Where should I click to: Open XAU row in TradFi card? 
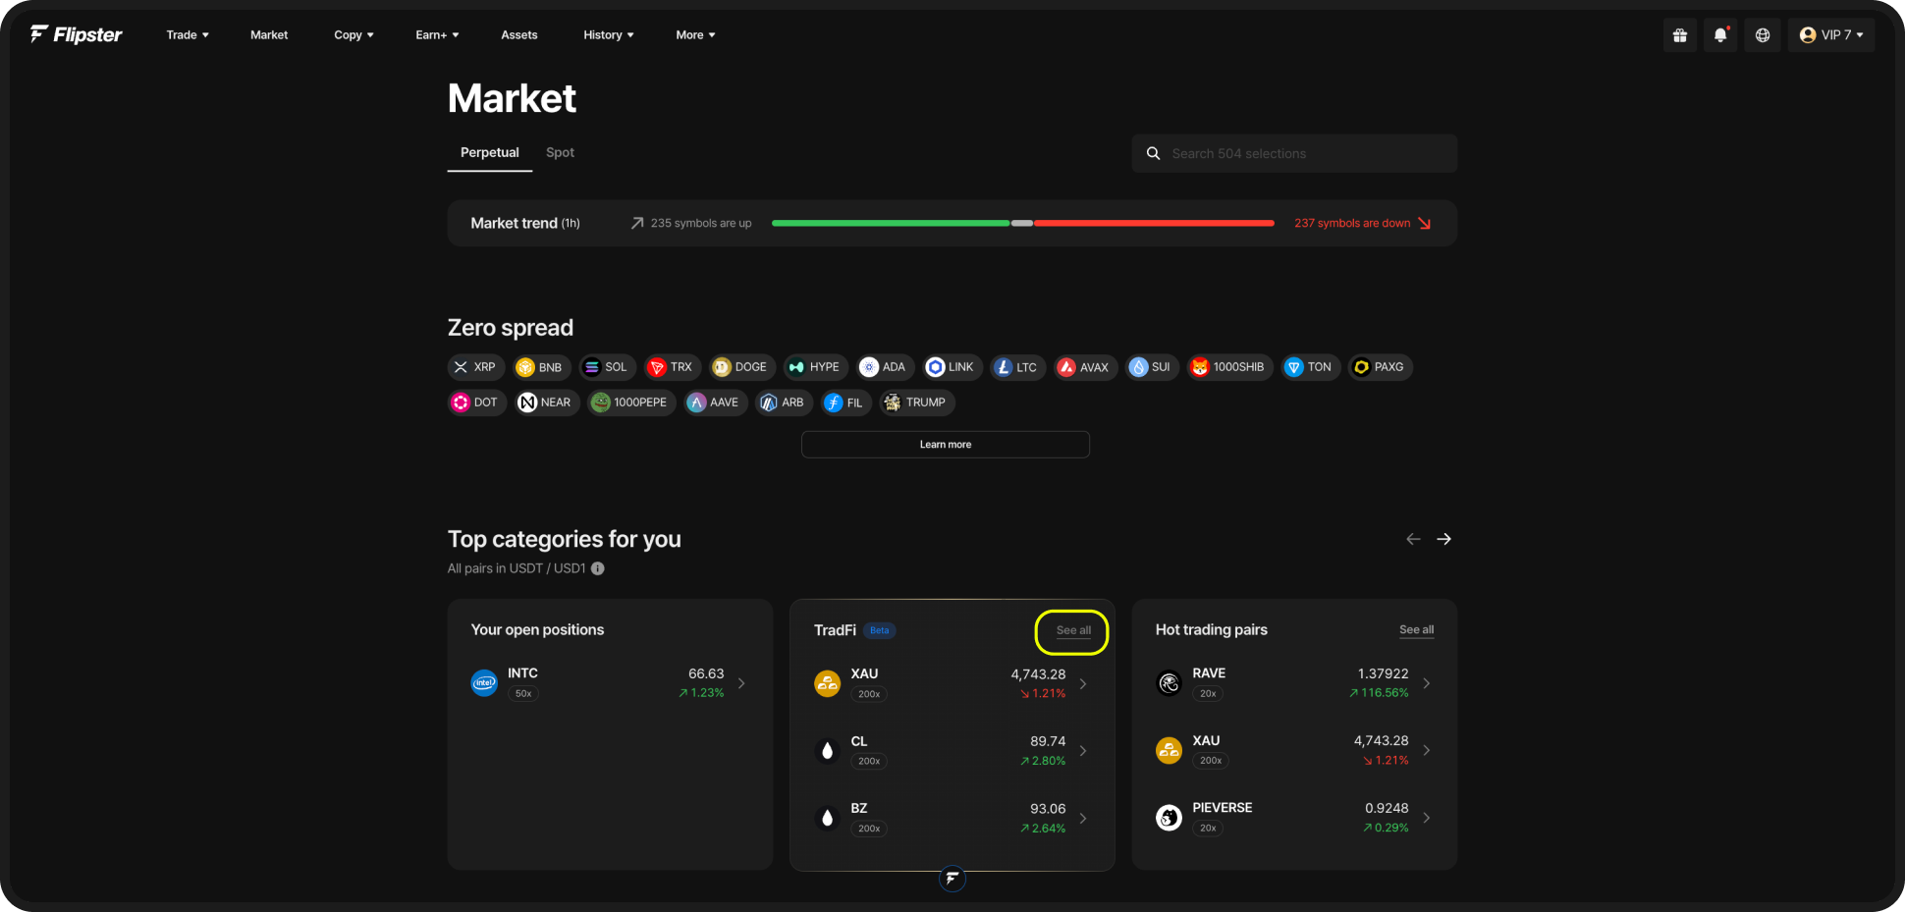click(952, 683)
